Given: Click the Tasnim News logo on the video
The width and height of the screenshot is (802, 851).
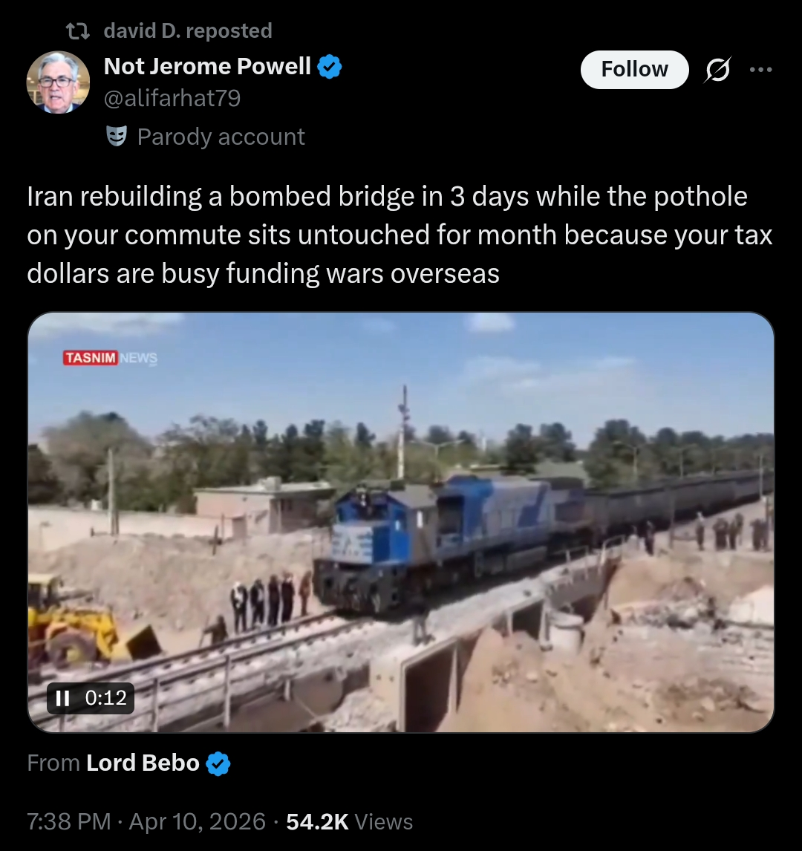Looking at the screenshot, I should point(110,358).
